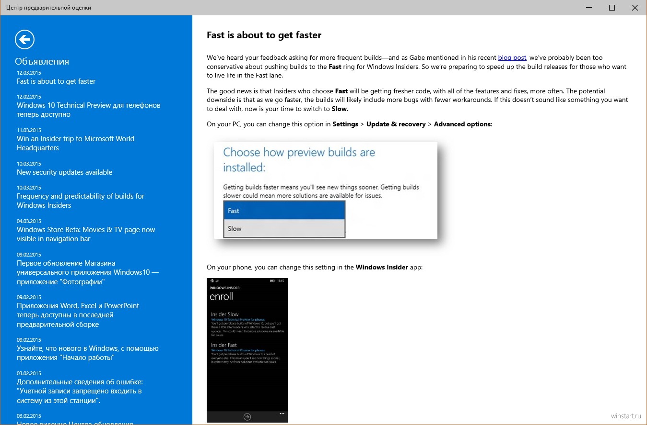
Task: Click the 'Slow' option in the settings image
Action: (x=284, y=228)
